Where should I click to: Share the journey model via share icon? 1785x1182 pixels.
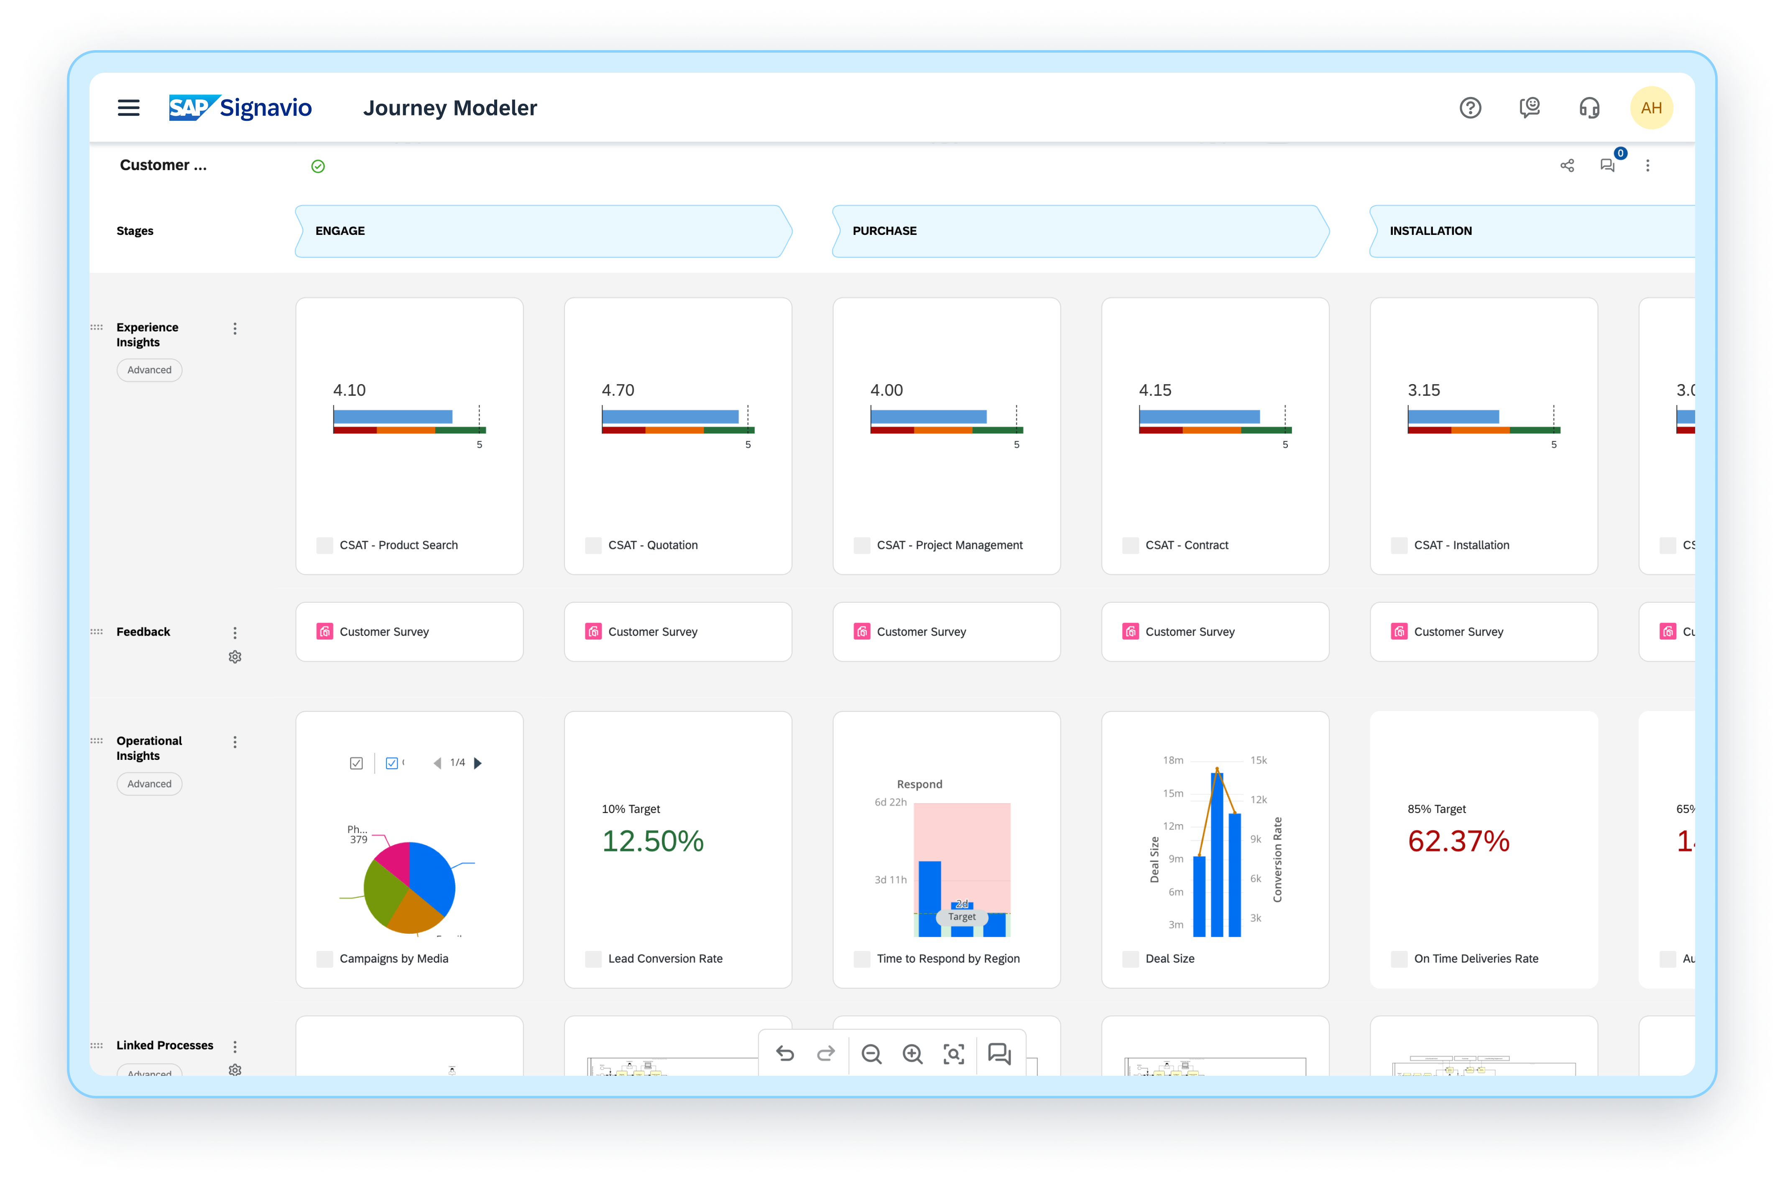coord(1566,166)
